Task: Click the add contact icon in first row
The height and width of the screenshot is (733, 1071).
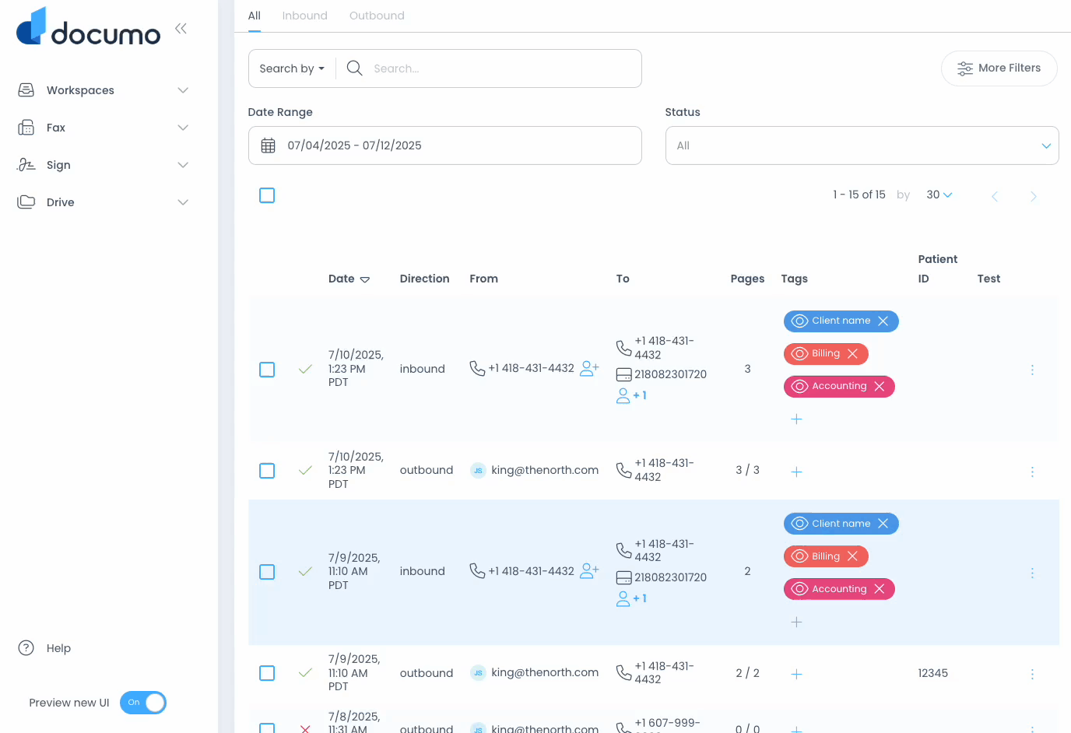Action: [x=589, y=369]
